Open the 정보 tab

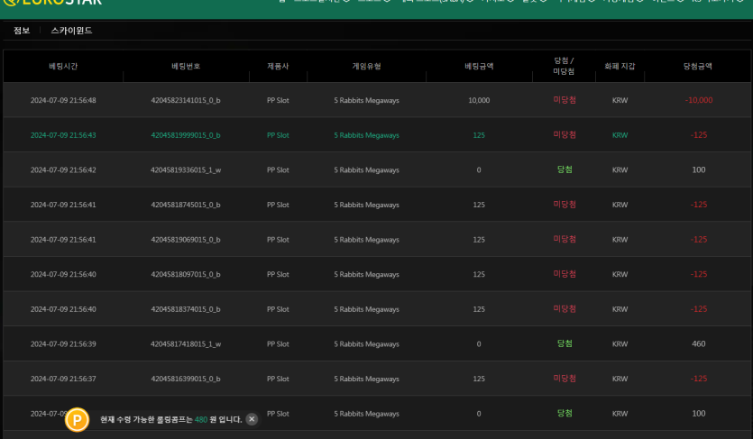22,31
